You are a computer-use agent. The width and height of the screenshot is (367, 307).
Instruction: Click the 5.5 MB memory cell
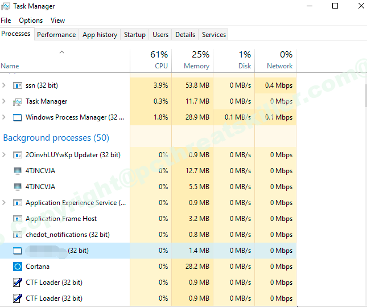click(192, 187)
